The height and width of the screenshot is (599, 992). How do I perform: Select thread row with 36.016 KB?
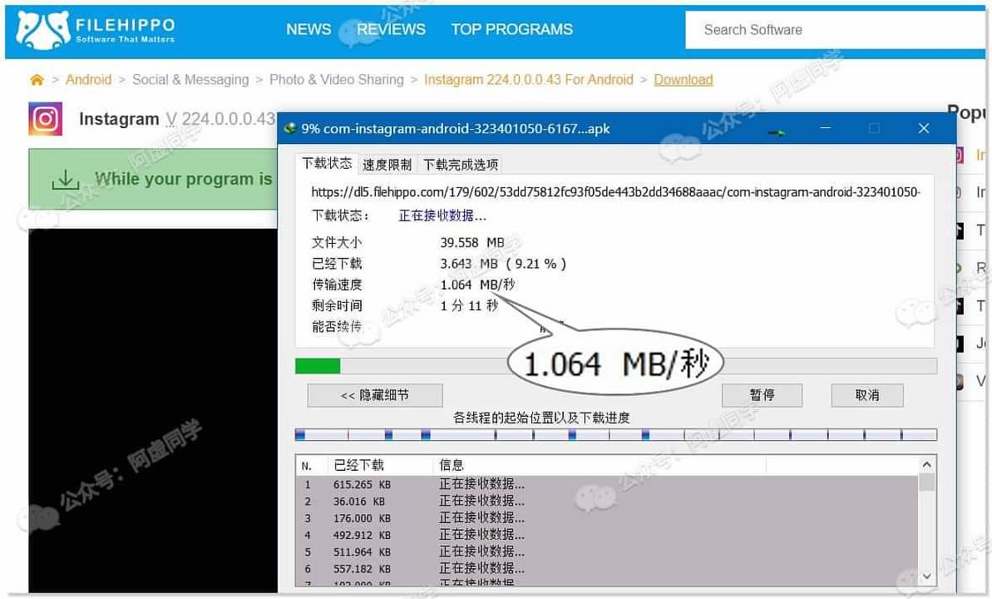click(x=607, y=502)
